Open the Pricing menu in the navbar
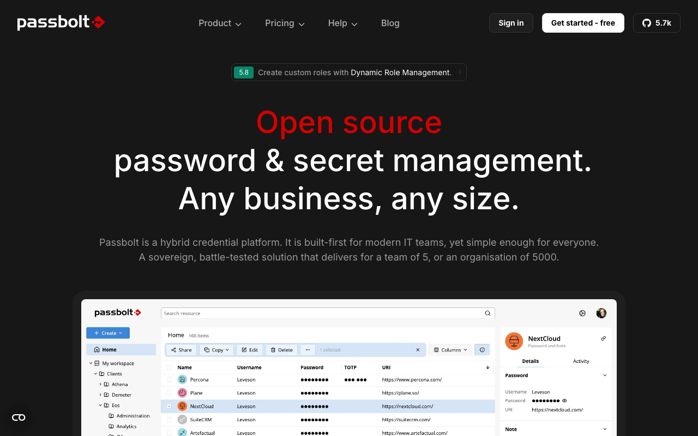The image size is (698, 436). coord(284,23)
